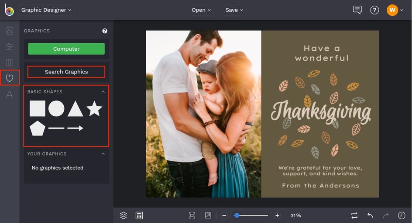The image size is (412, 223).
Task: Open the Text tool sidebar icon
Action: (x=9, y=94)
